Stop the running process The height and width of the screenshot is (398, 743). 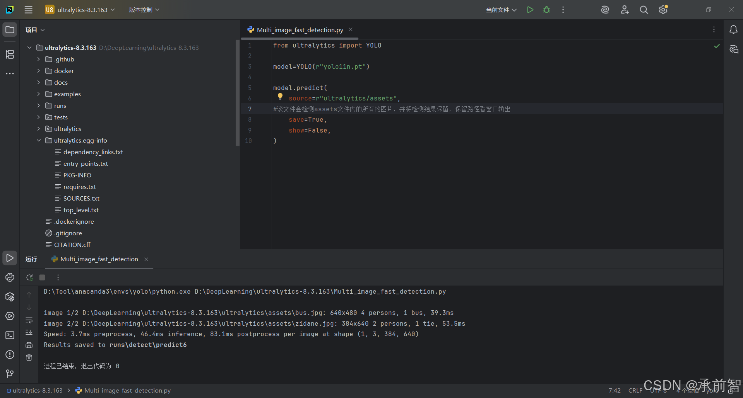coord(42,277)
